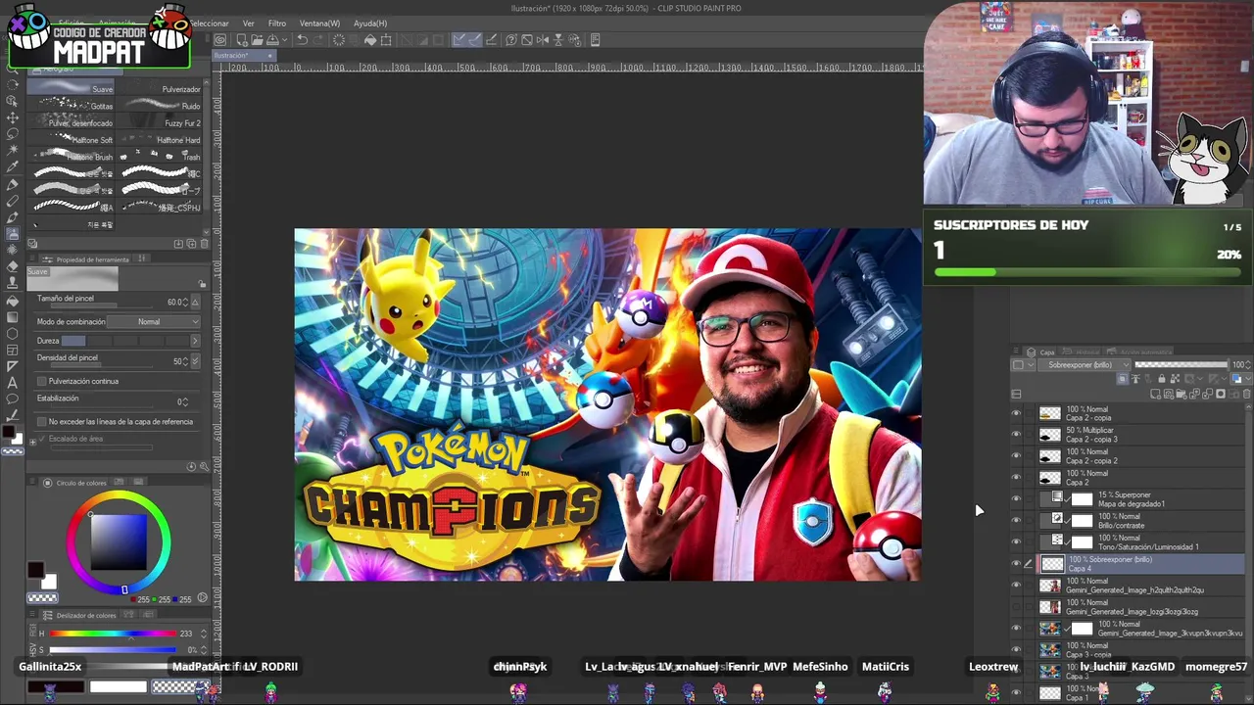Click the Undo icon in command bar
Image resolution: width=1254 pixels, height=705 pixels.
click(x=303, y=40)
